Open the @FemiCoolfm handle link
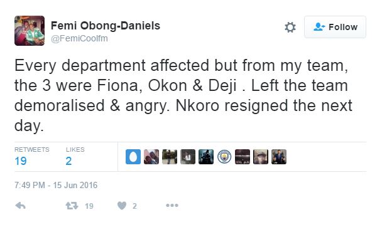 tap(79, 38)
